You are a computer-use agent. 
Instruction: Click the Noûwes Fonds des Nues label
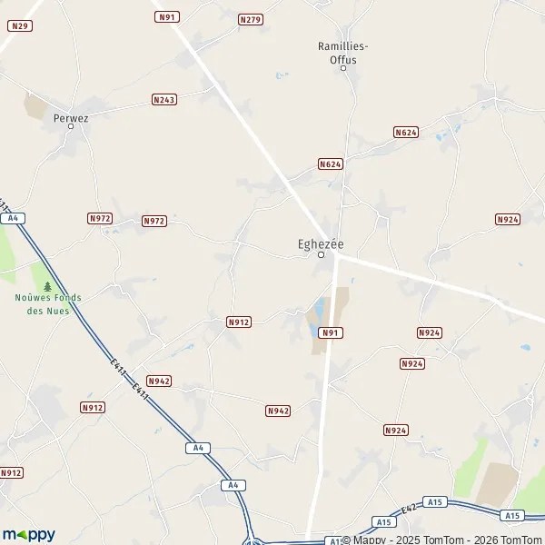48,304
